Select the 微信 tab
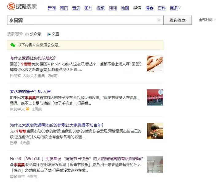Viewport: 221px width, 182px height. [x=137, y=8]
